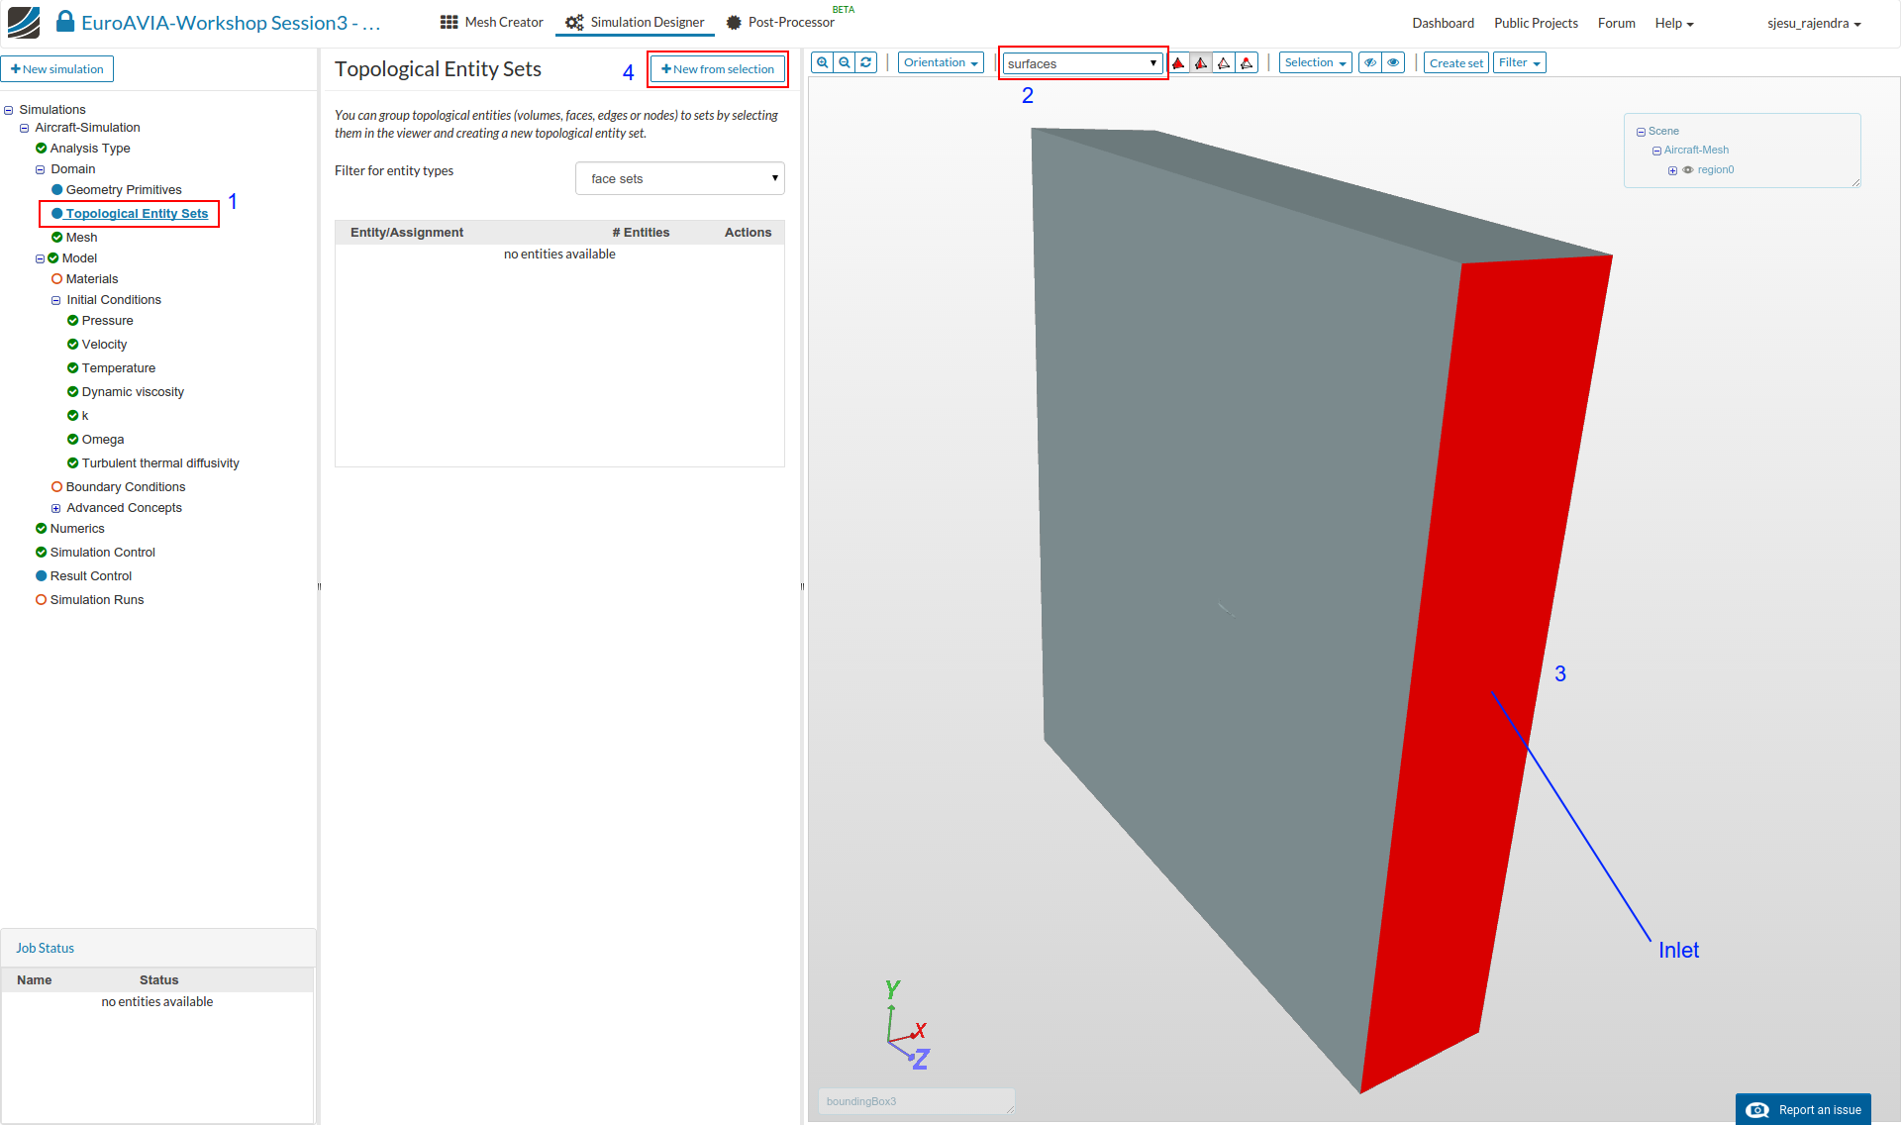Select Turbulent thermal diffusivity item
The image size is (1901, 1125).
coord(160,463)
